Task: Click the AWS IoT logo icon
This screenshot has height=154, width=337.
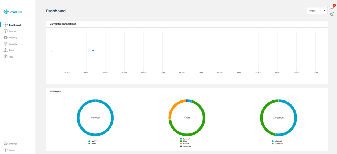Action: tap(6, 12)
